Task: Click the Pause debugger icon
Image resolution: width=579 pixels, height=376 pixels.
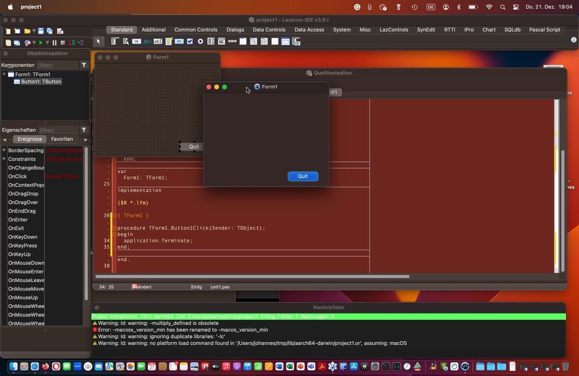Action: point(55,43)
